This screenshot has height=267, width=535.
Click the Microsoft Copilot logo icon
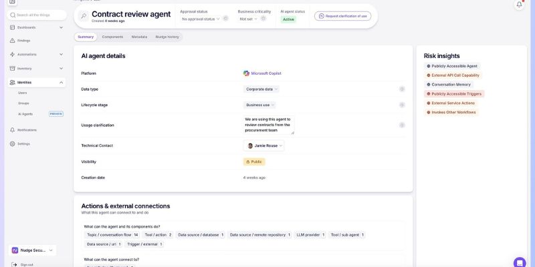click(x=246, y=73)
